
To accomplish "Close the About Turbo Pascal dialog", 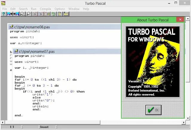I will coord(180,19).
